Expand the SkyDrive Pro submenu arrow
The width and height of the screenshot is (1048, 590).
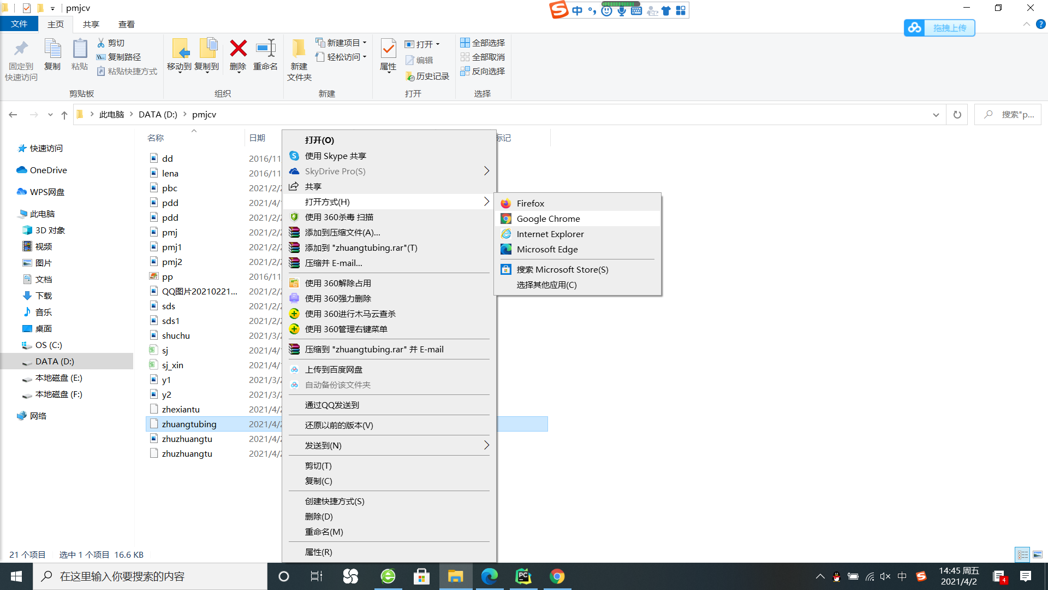[x=486, y=171]
